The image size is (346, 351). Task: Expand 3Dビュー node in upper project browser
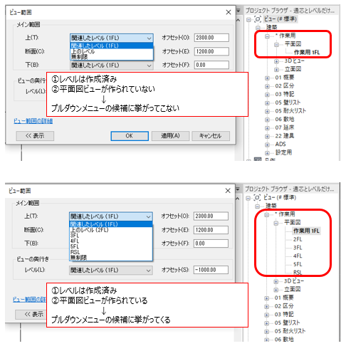click(x=276, y=61)
